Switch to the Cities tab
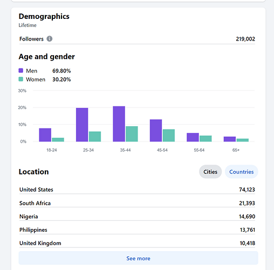 (x=210, y=172)
